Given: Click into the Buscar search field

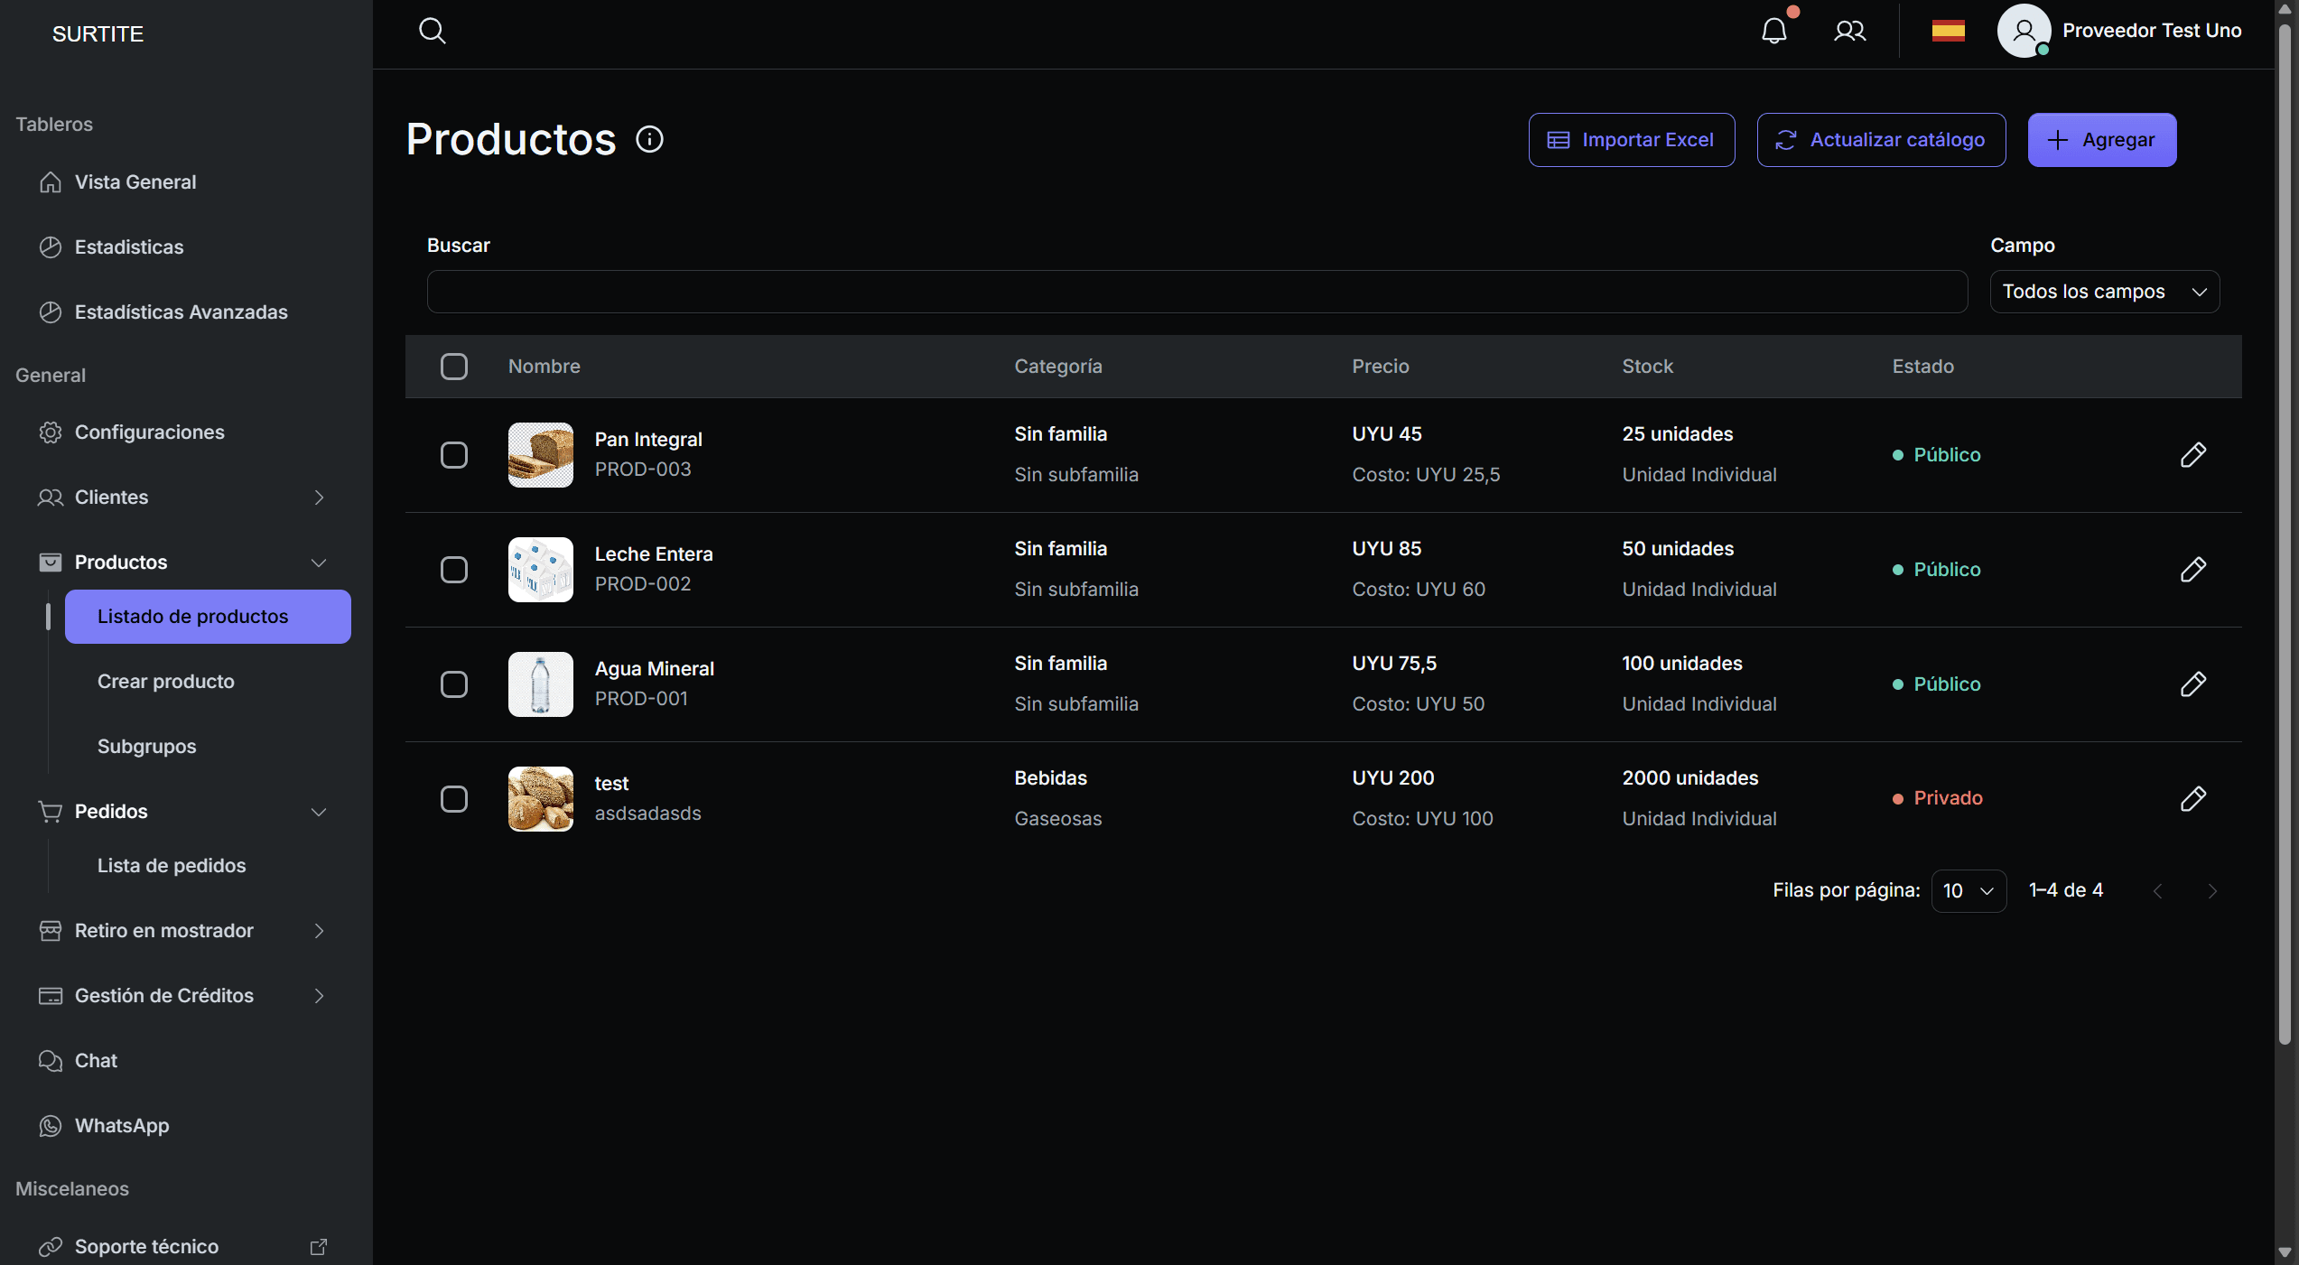Looking at the screenshot, I should pos(1196,292).
